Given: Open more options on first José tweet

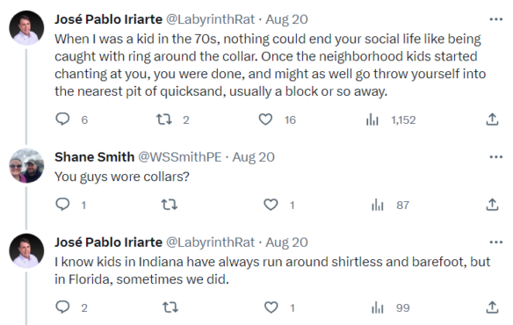Looking at the screenshot, I should 495,19.
